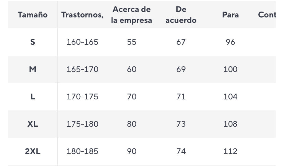Select the XL size row label
Screen dimensions: 284x166
[33, 124]
